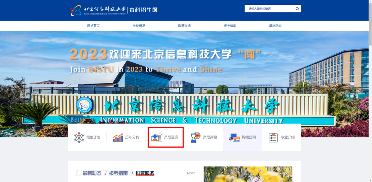Click the 招生计划 text link
This screenshot has height=182, width=372.
tap(93, 137)
